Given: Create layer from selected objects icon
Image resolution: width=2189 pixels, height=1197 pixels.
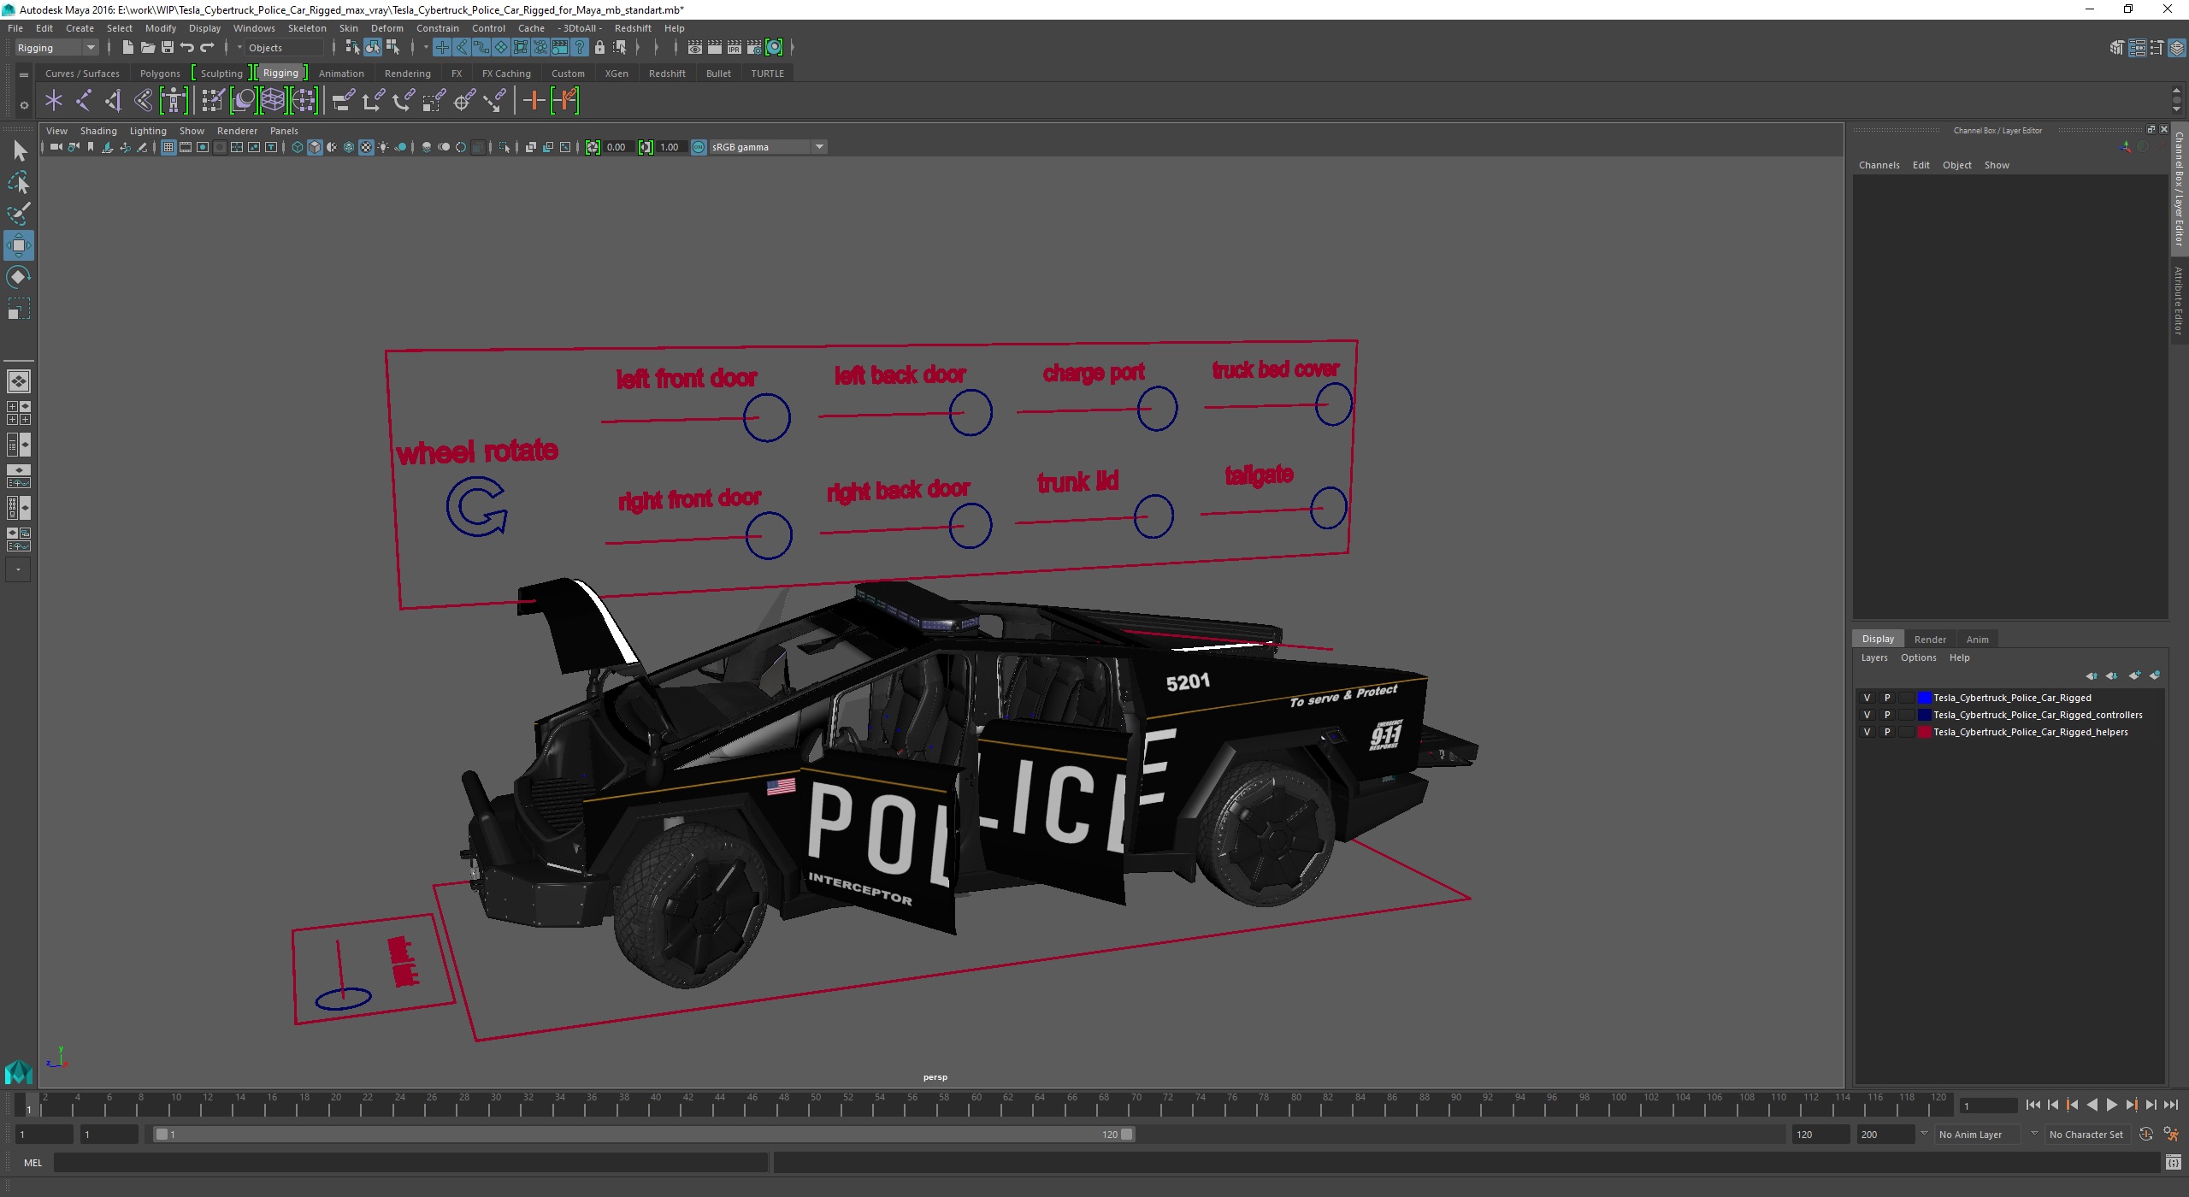Looking at the screenshot, I should [x=2155, y=675].
